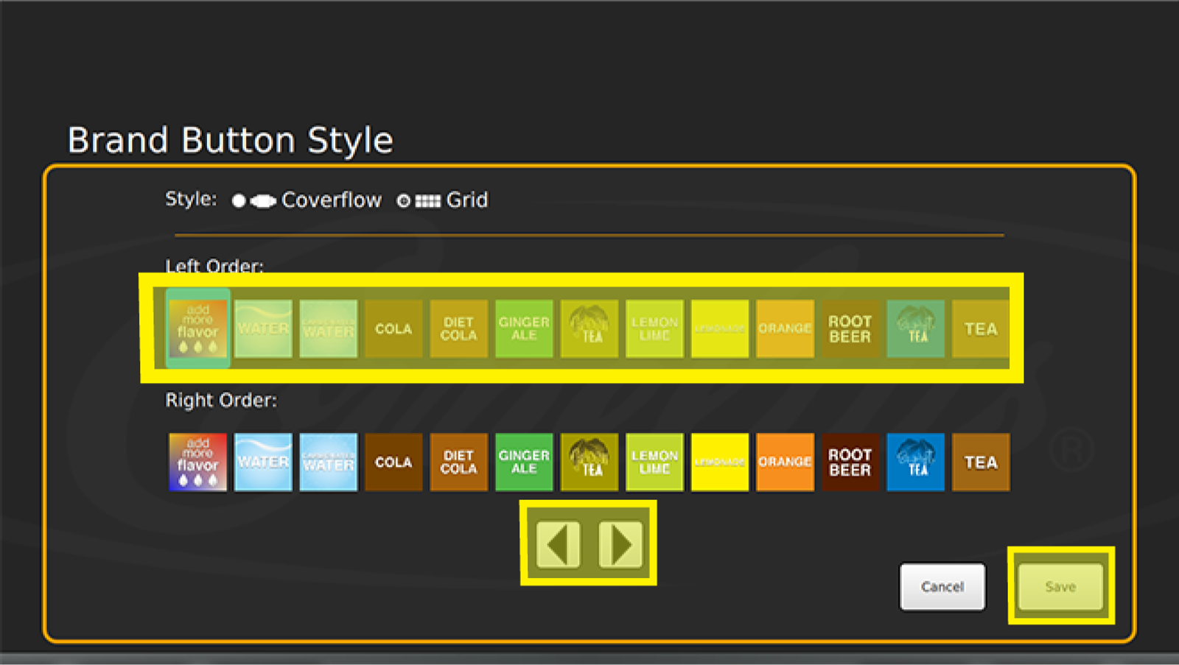1179x665 pixels.
Task: Move selected brand right with right arrow
Action: (x=620, y=544)
